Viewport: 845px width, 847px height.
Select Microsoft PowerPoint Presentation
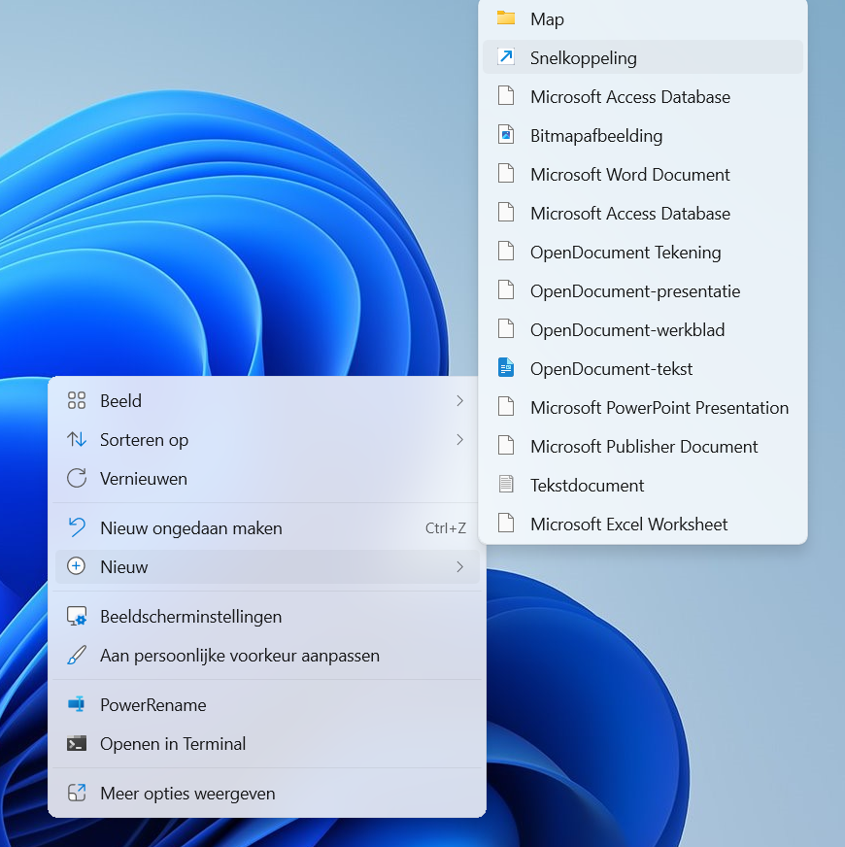(x=659, y=408)
